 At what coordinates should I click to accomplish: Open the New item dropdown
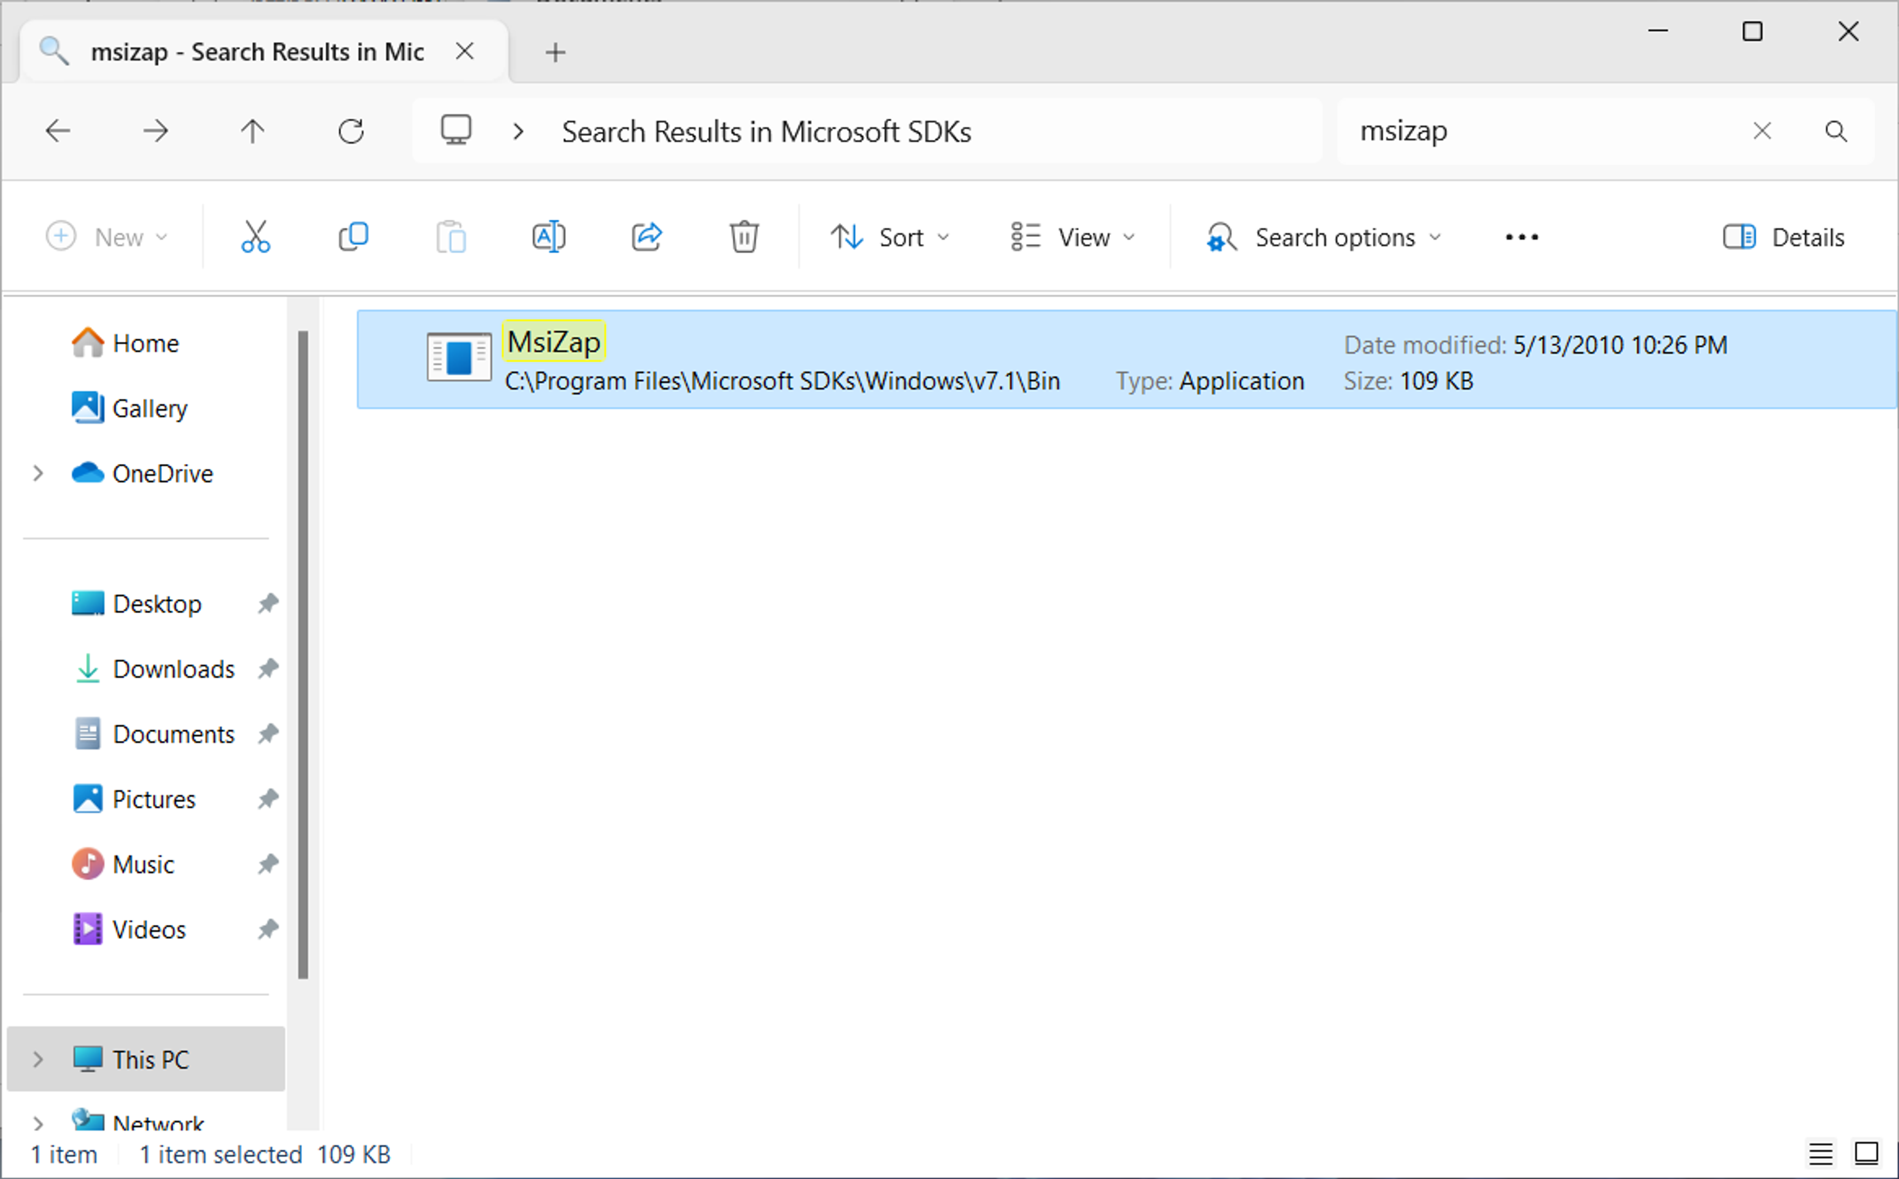pyautogui.click(x=107, y=237)
